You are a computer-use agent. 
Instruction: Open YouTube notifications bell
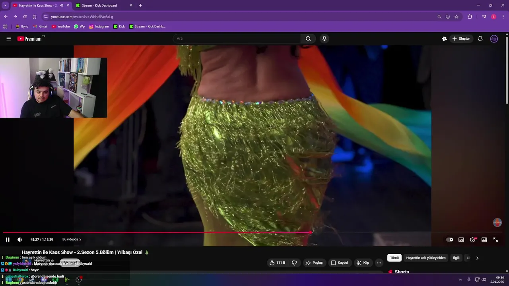click(x=480, y=39)
